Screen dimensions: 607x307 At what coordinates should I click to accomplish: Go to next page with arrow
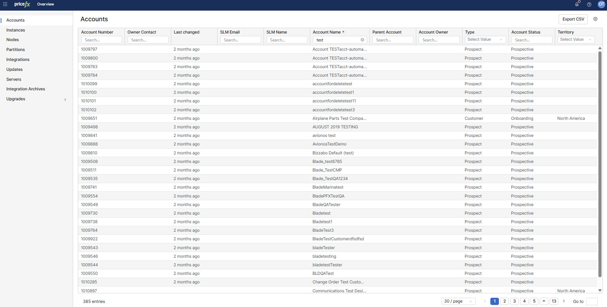click(564, 301)
